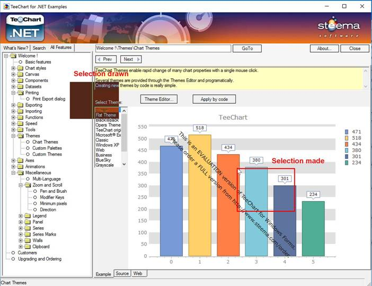The width and height of the screenshot is (372, 286).
Task: Click the Components folder icon
Action: tap(21, 81)
